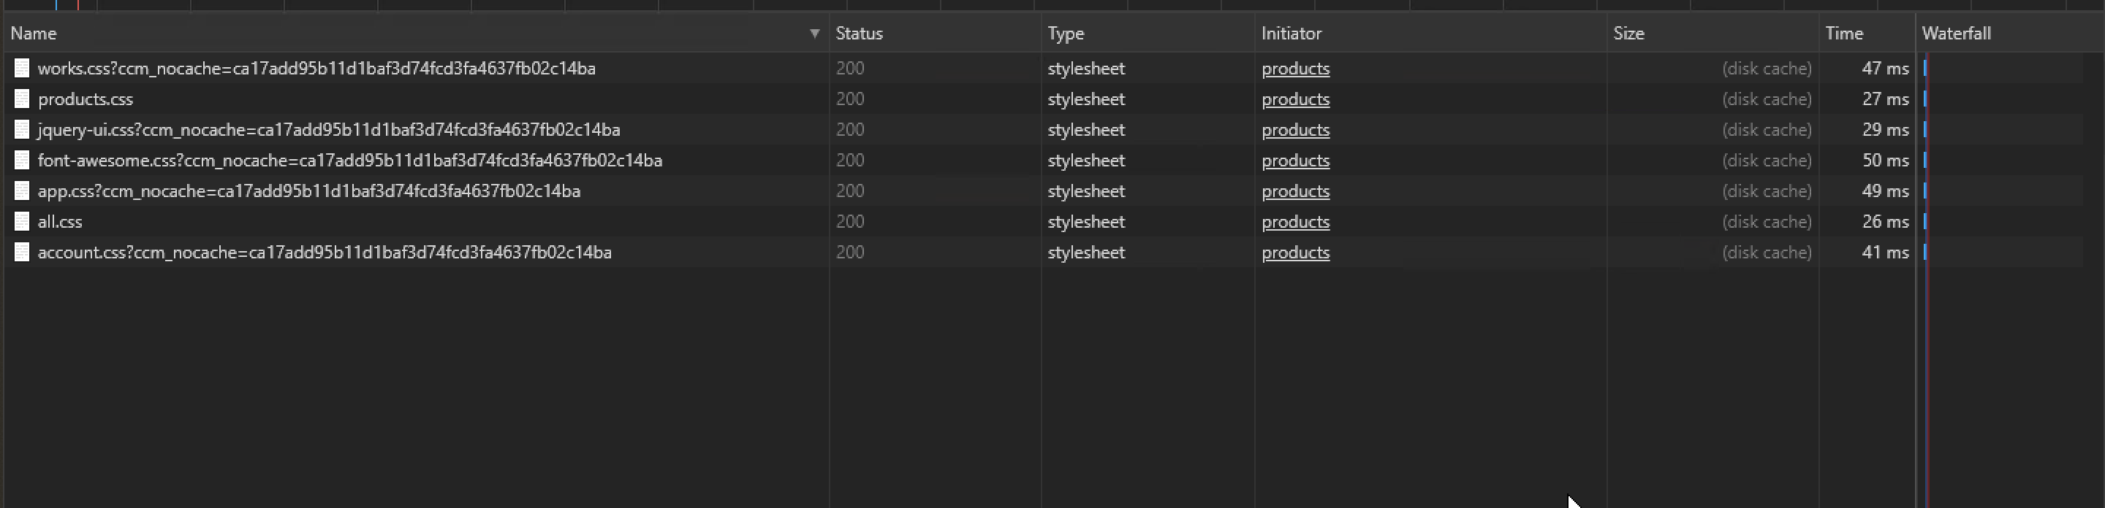The image size is (2105, 508).
Task: Click stylesheet type of app.css row
Action: click(1086, 190)
